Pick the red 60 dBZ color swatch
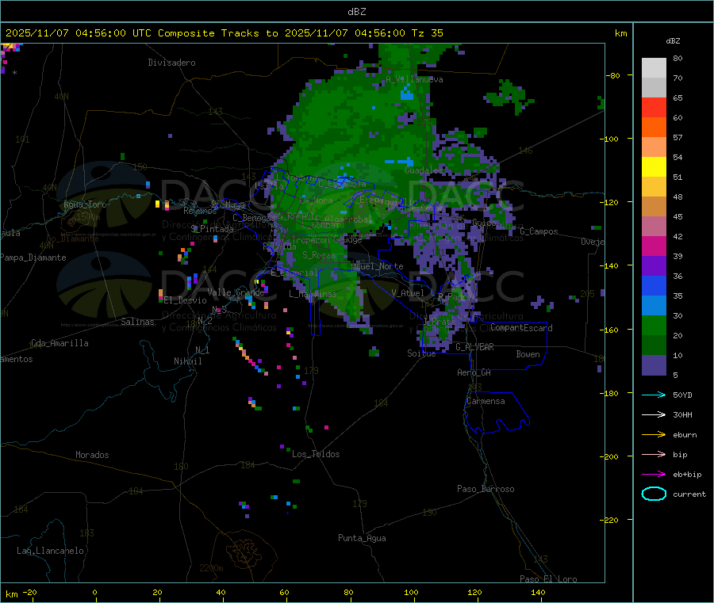 point(654,107)
